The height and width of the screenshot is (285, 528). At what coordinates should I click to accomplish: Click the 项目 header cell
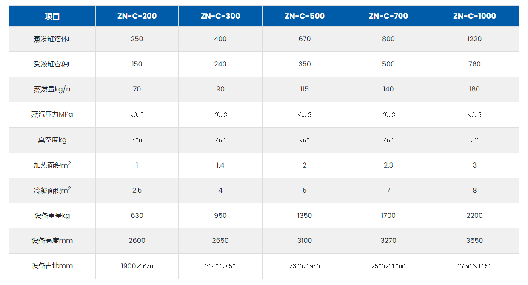click(52, 16)
